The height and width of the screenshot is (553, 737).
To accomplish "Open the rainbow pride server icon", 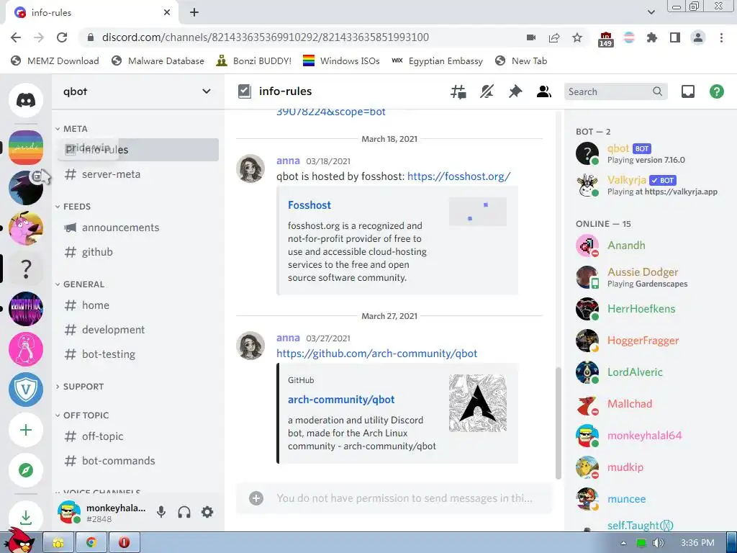I will pyautogui.click(x=26, y=147).
